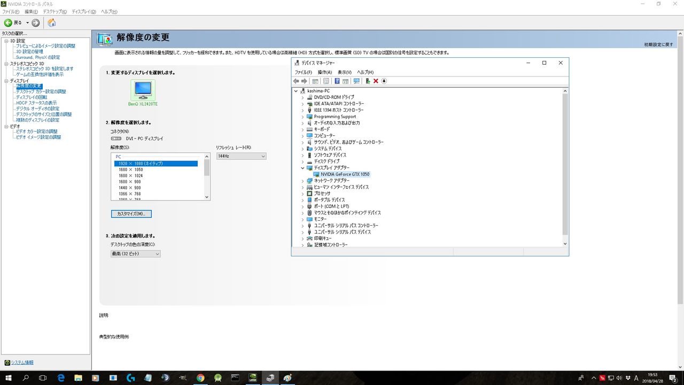The height and width of the screenshot is (385, 684).
Task: Open 3D 設定の管理 in sidebar
Action: 29,52
